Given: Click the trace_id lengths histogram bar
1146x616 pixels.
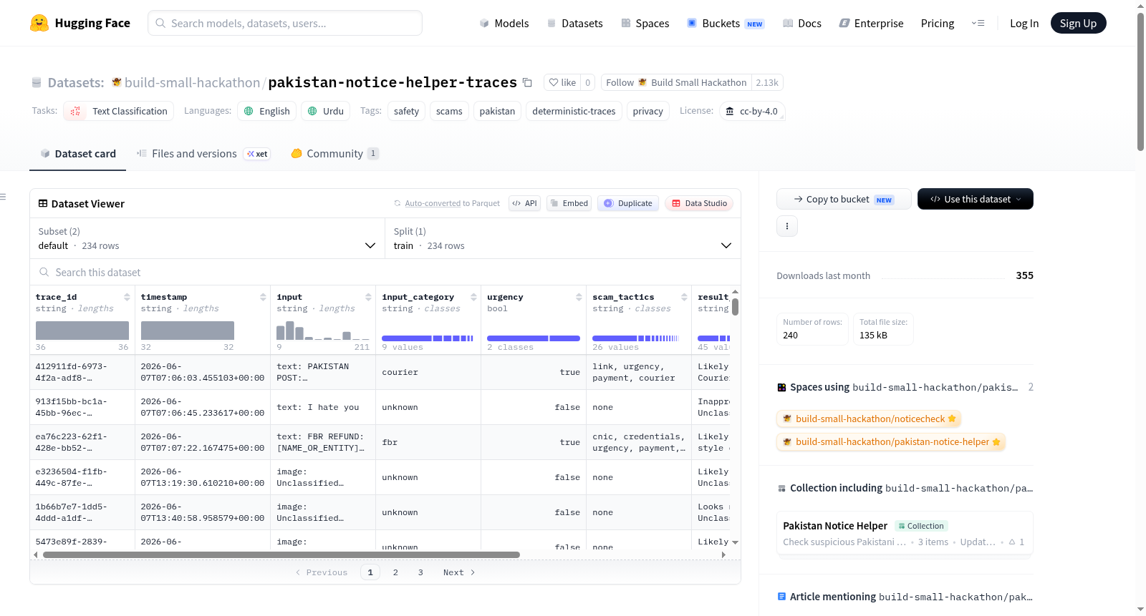Looking at the screenshot, I should (82, 331).
